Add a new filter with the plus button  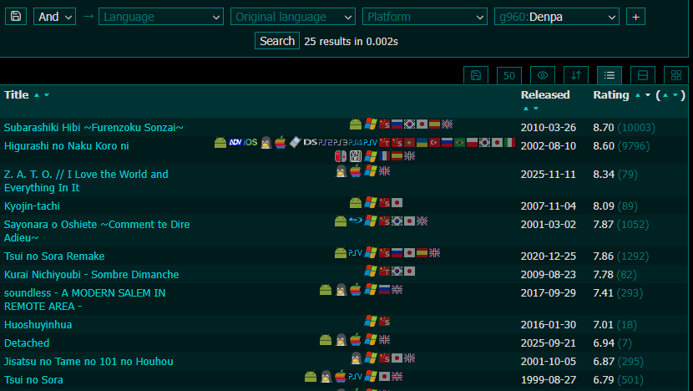[635, 17]
